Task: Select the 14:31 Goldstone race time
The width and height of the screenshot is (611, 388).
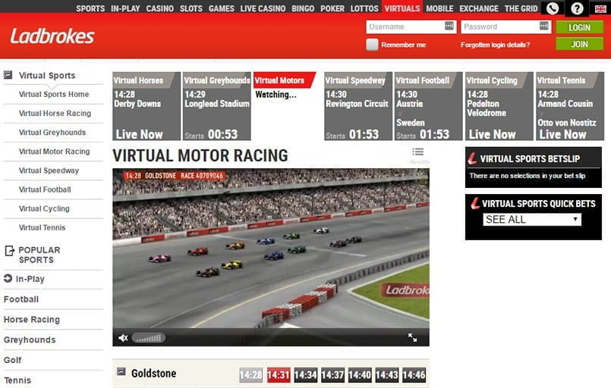Action: [279, 375]
